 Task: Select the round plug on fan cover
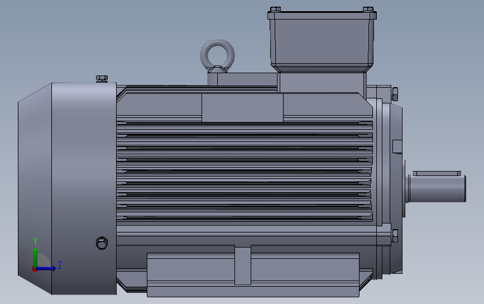point(102,243)
